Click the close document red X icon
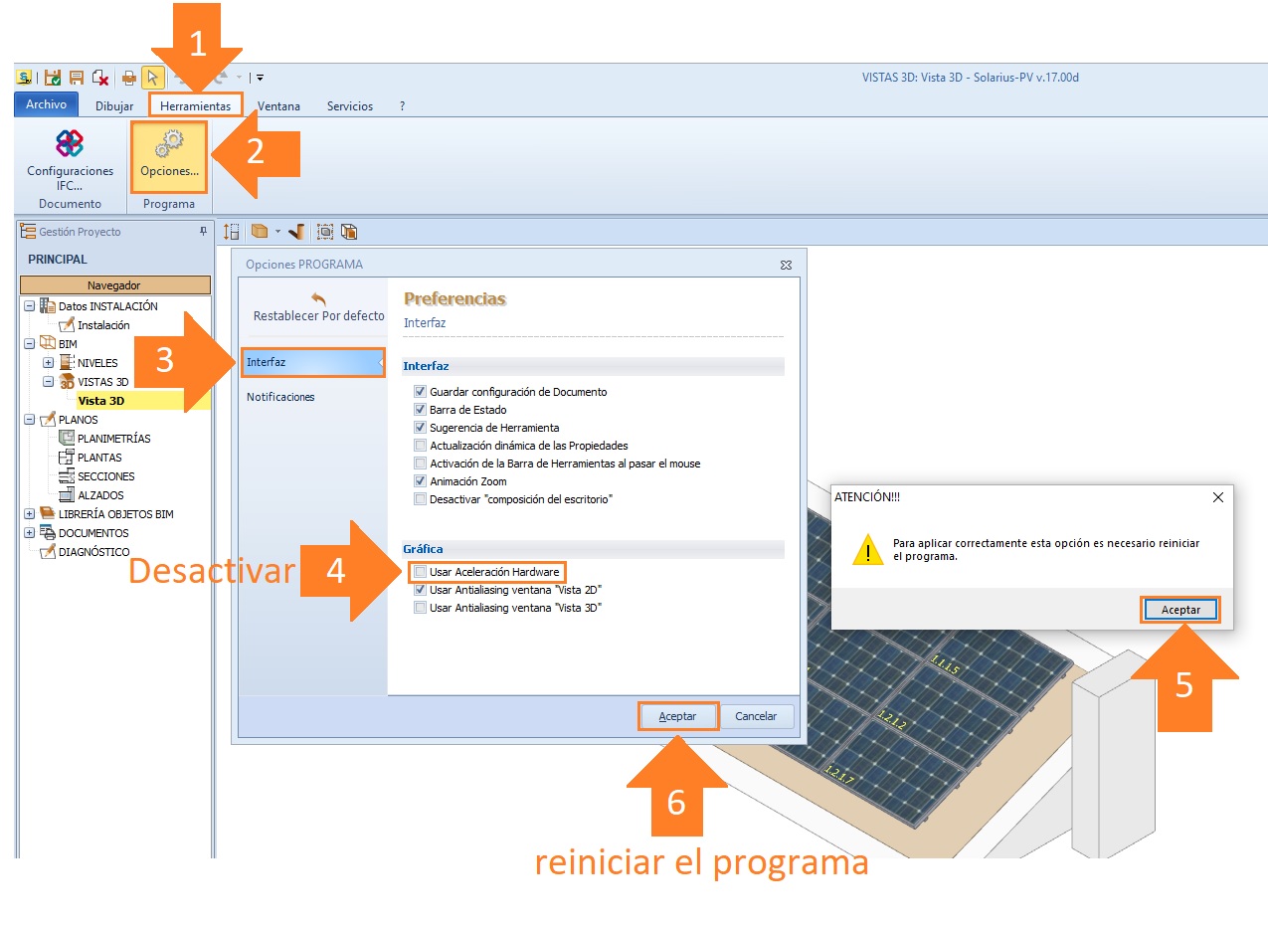The width and height of the screenshot is (1268, 928). pyautogui.click(x=99, y=77)
